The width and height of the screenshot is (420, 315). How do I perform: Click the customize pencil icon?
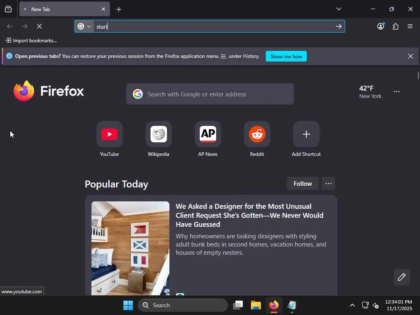402,277
